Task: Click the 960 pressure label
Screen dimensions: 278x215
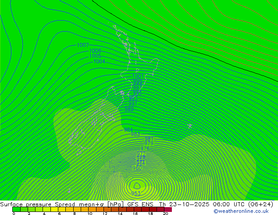Action: tap(137, 168)
